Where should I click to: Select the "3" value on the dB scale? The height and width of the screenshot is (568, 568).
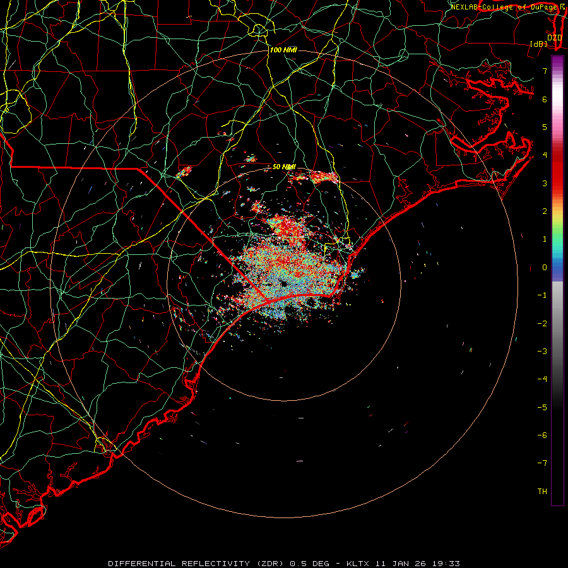click(545, 183)
